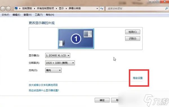The image size is (169, 107).
Task: Open the address bar history dropdown arrow
Action: pyautogui.click(x=97, y=8)
